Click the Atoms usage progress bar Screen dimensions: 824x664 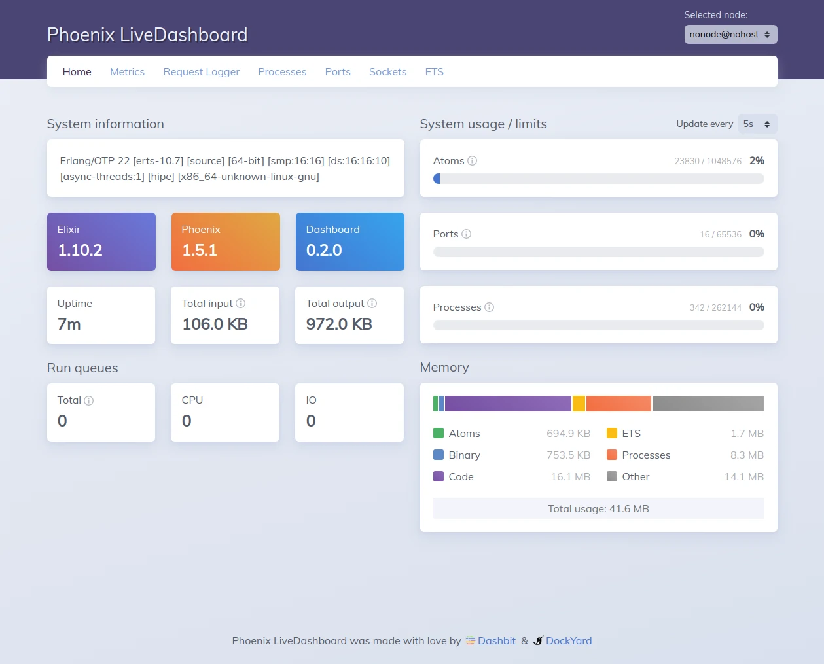pos(599,179)
